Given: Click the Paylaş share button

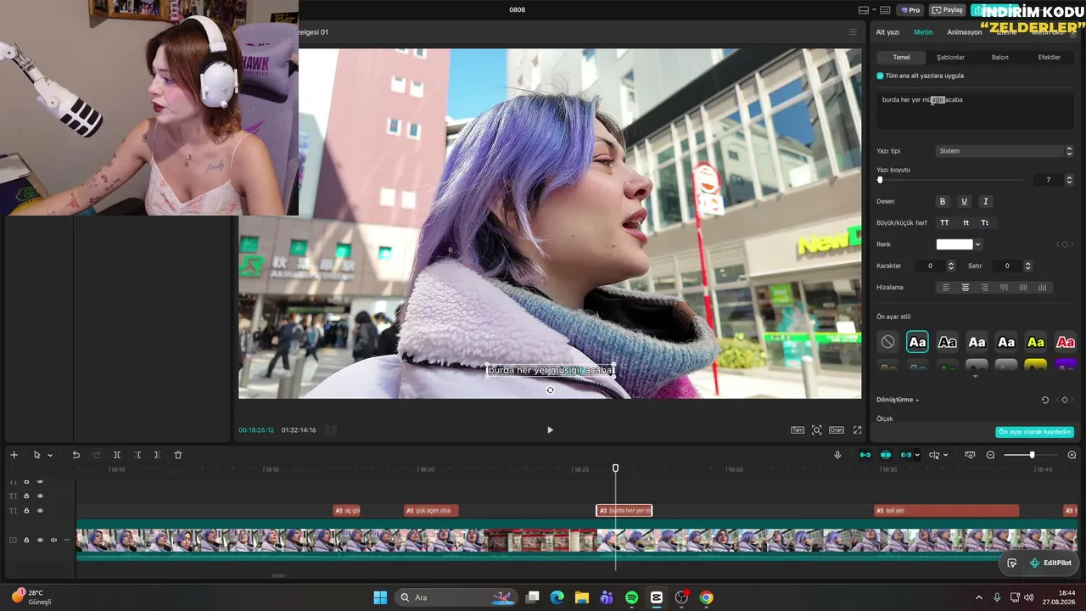Looking at the screenshot, I should pos(948,10).
